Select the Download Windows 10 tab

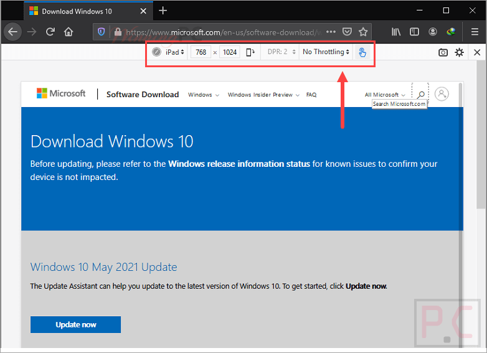(88, 11)
